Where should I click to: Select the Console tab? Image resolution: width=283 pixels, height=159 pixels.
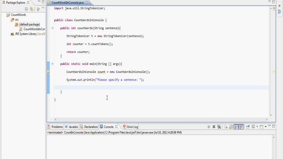tap(107, 127)
